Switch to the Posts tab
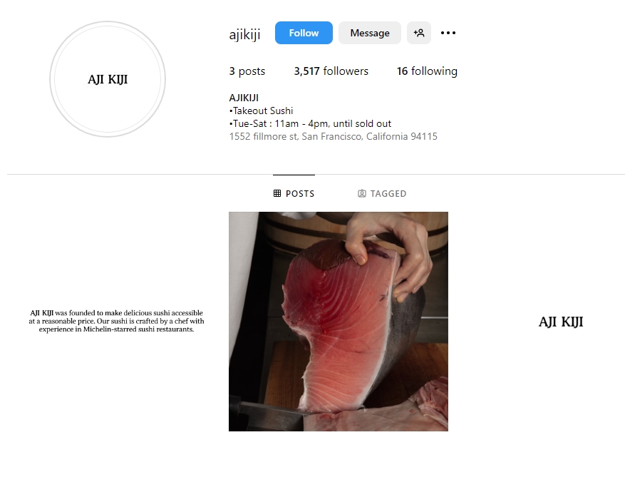Image resolution: width=625 pixels, height=482 pixels. (x=294, y=193)
